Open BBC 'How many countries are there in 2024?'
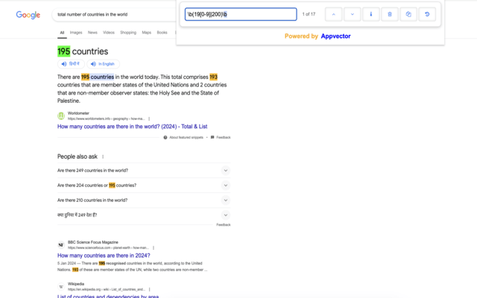The height and width of the screenshot is (298, 477). 104,256
